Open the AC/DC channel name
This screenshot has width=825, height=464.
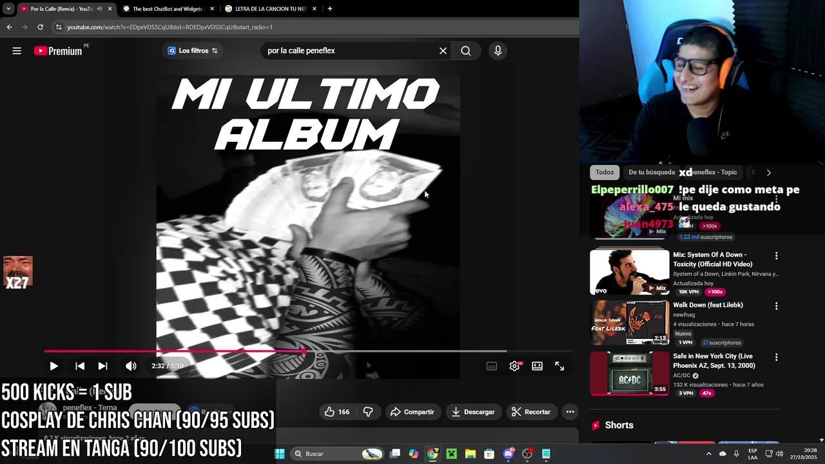point(681,375)
